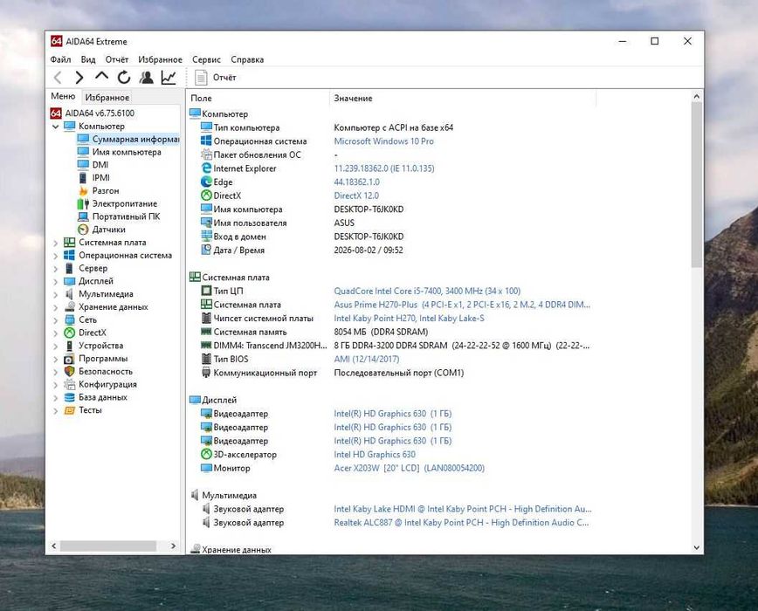
Task: Click the Edge browser icon in list
Action: pos(206,182)
